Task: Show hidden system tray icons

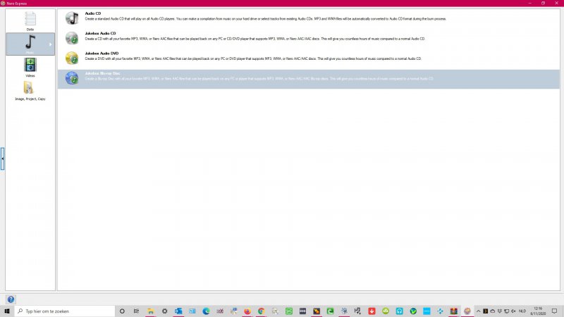Action: (479, 311)
